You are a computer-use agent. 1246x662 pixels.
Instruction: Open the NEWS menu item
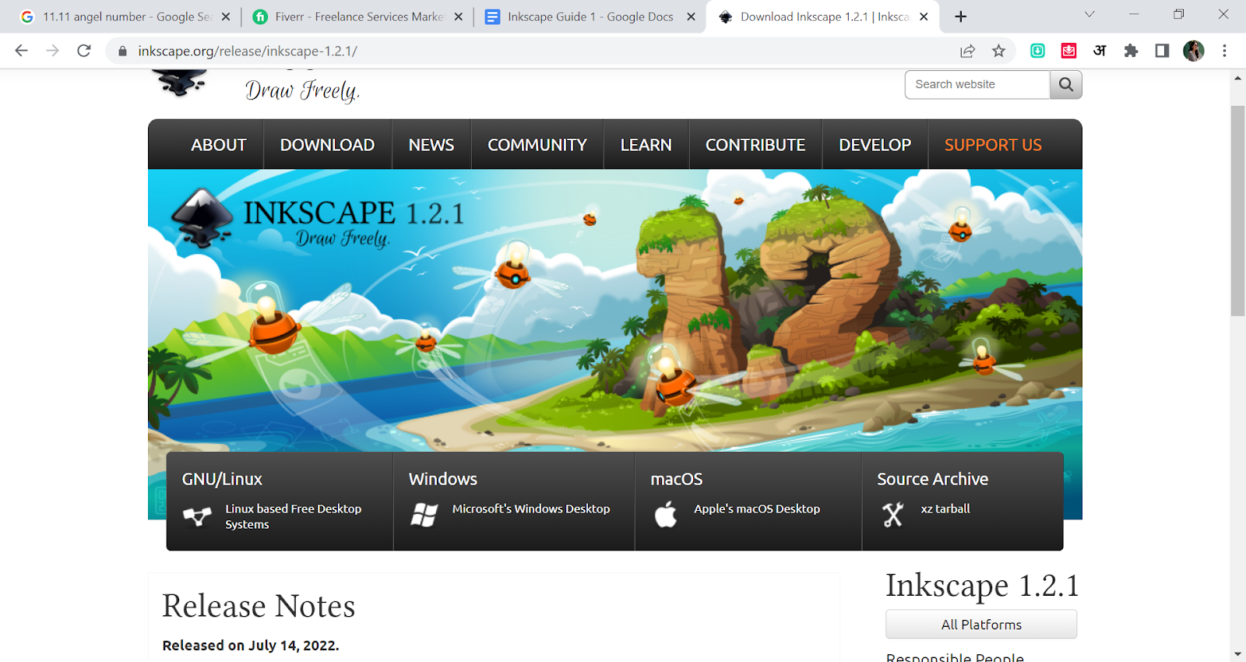click(431, 145)
